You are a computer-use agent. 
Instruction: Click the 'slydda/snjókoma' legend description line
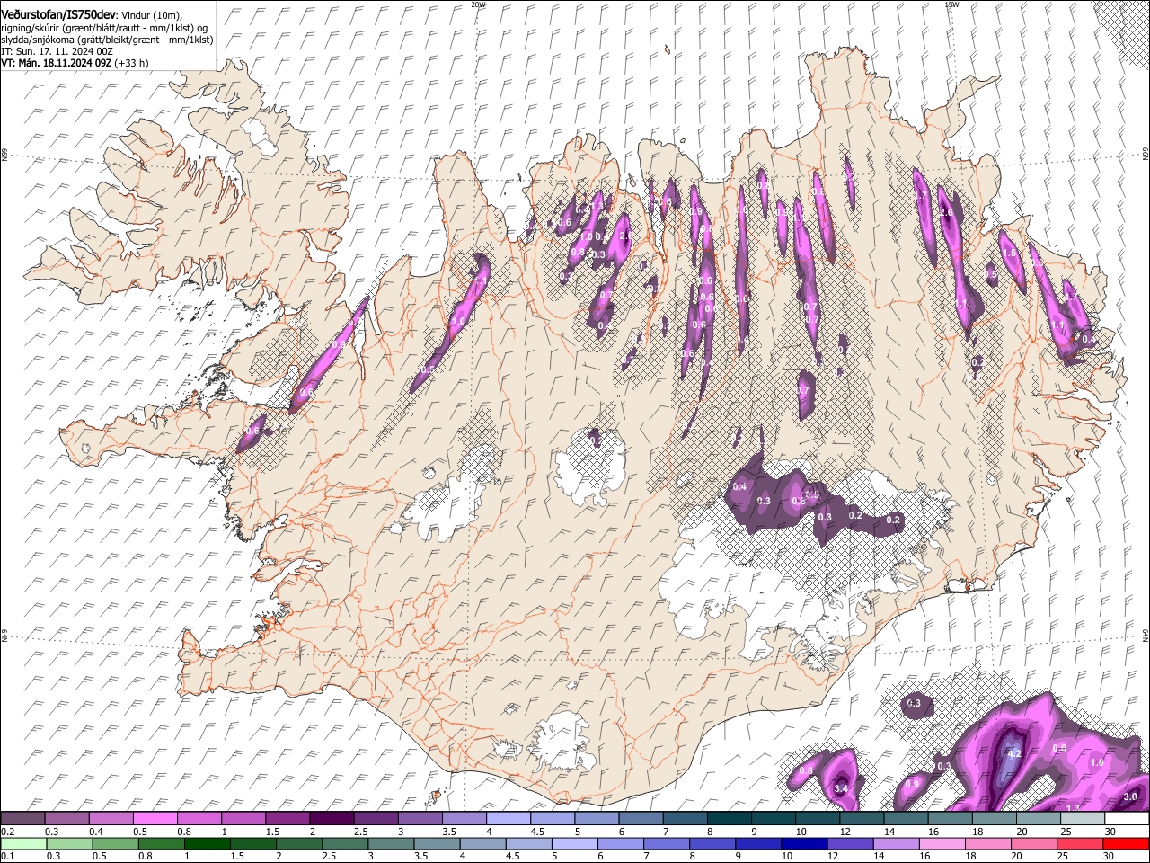(108, 40)
